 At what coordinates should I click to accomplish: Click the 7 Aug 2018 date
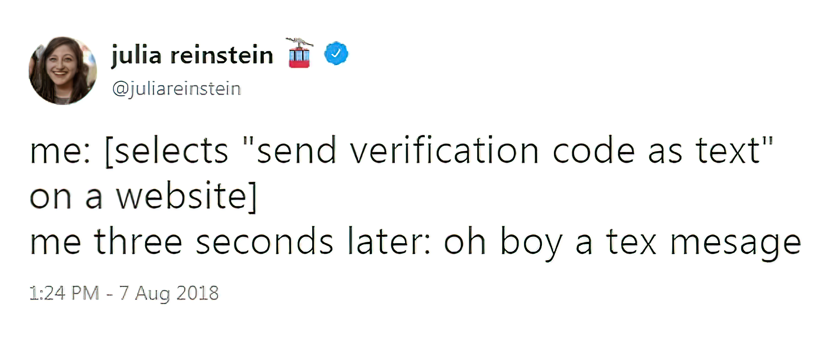tap(169, 293)
